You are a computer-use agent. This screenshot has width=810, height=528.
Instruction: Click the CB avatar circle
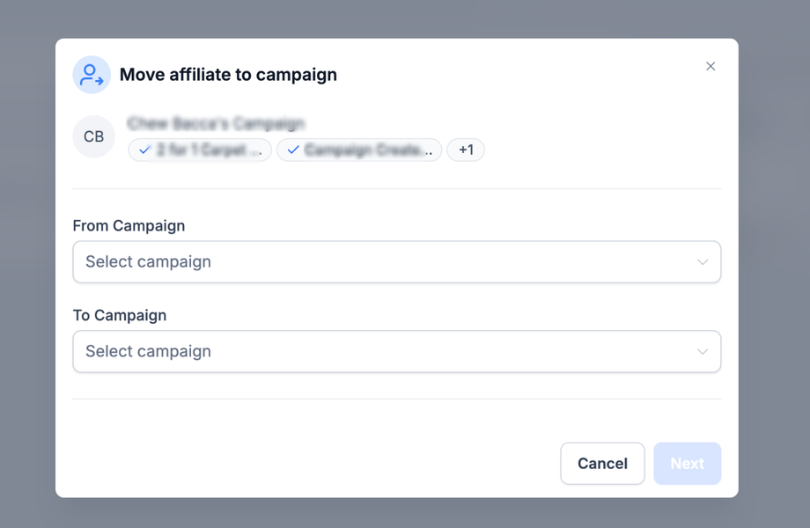click(x=93, y=136)
